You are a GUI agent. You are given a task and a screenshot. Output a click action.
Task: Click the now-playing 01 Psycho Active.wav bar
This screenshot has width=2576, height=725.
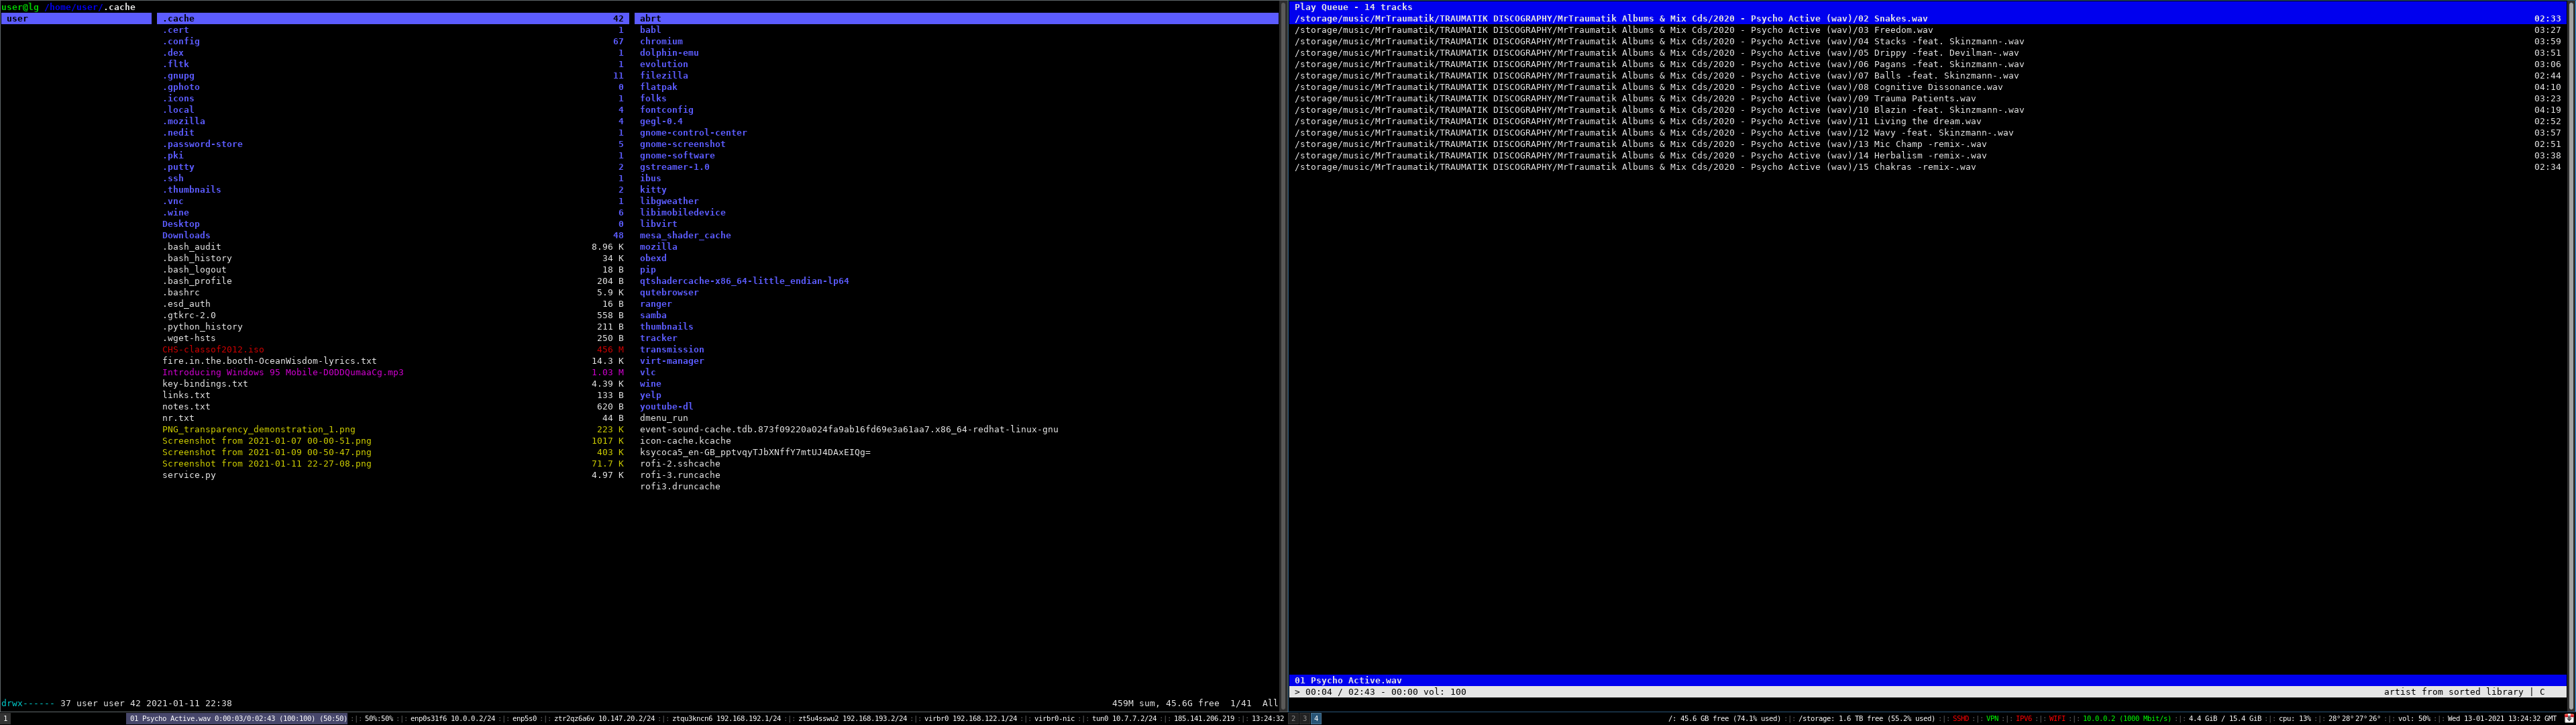(1348, 680)
